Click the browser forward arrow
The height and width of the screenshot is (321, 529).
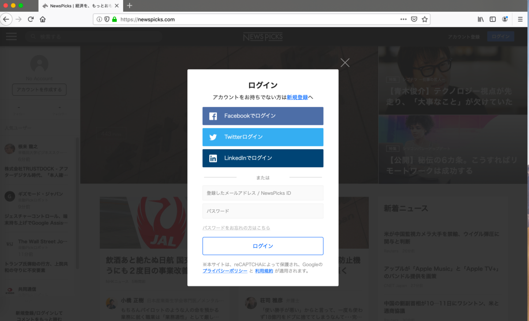[x=19, y=19]
